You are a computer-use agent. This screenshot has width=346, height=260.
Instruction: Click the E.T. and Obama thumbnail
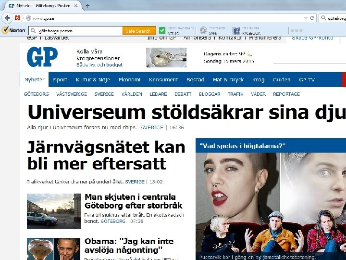click(x=54, y=249)
